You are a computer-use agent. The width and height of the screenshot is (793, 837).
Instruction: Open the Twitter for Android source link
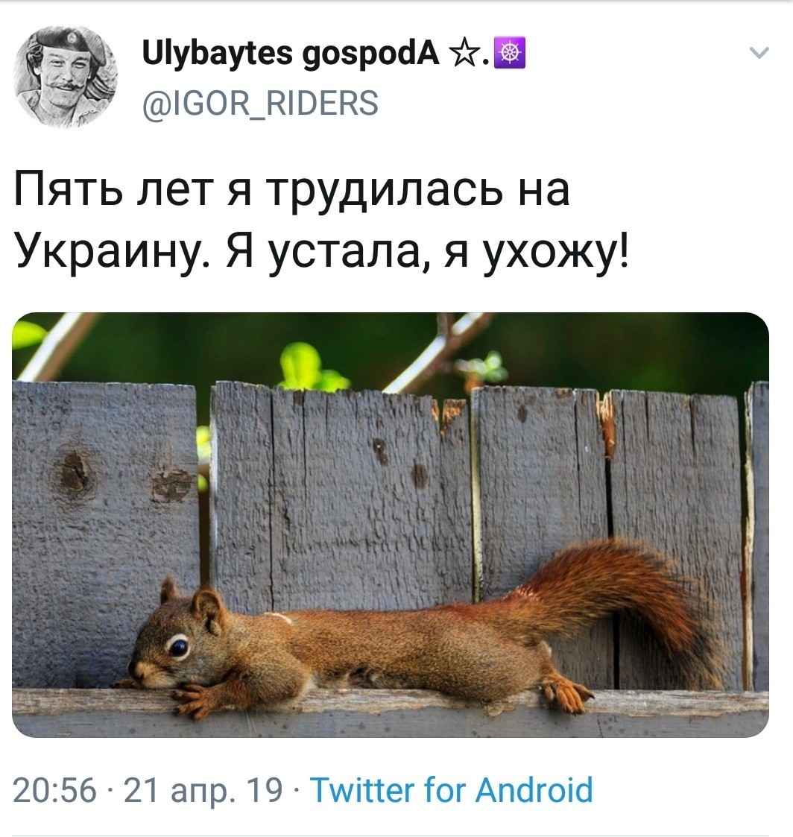click(x=452, y=789)
